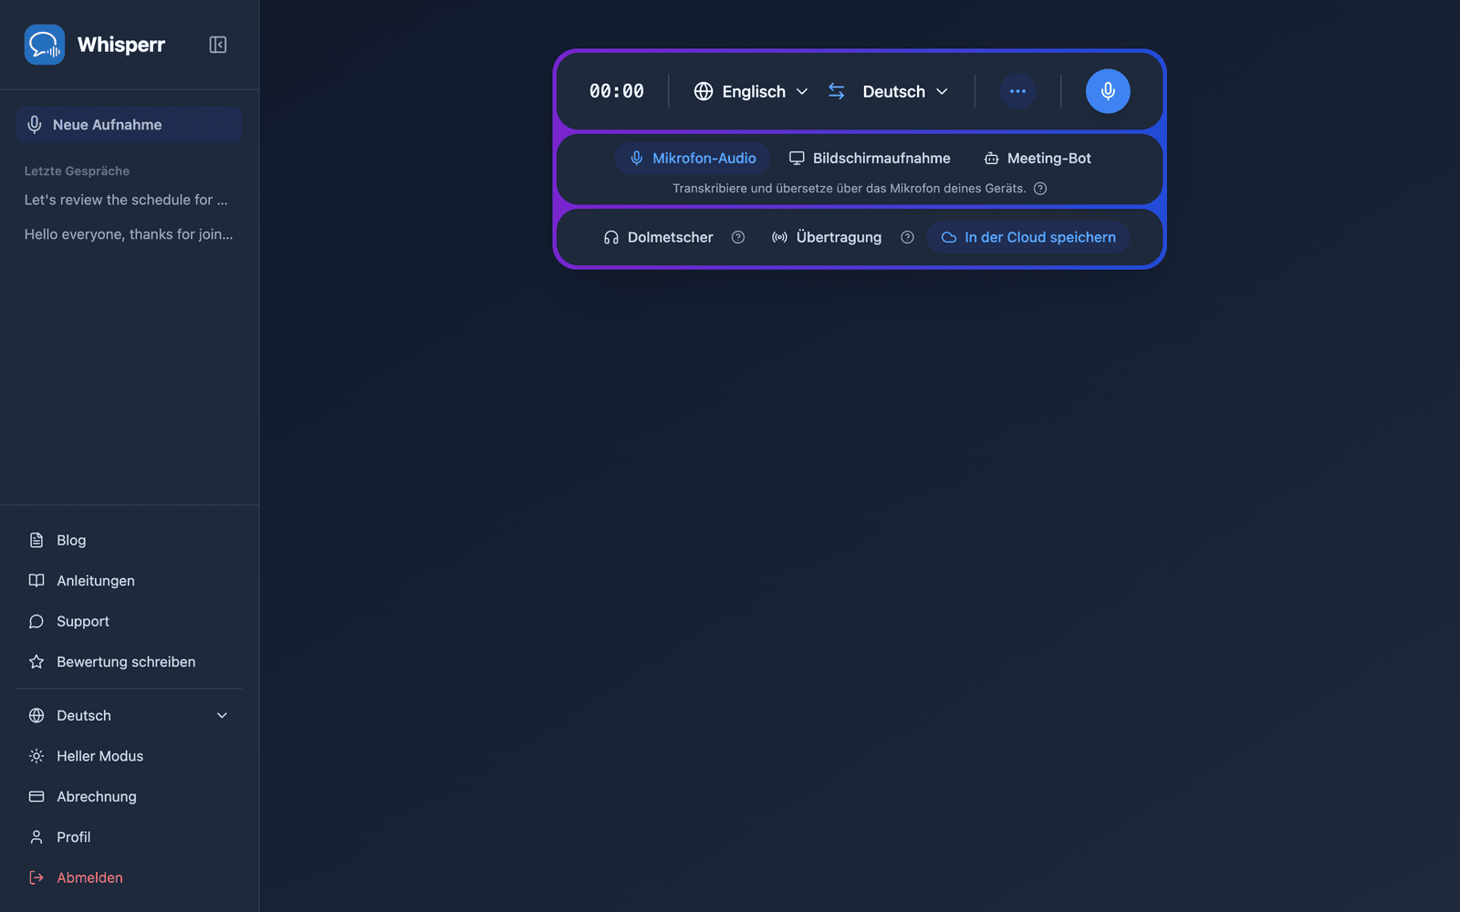Open the Profil page

point(129,837)
